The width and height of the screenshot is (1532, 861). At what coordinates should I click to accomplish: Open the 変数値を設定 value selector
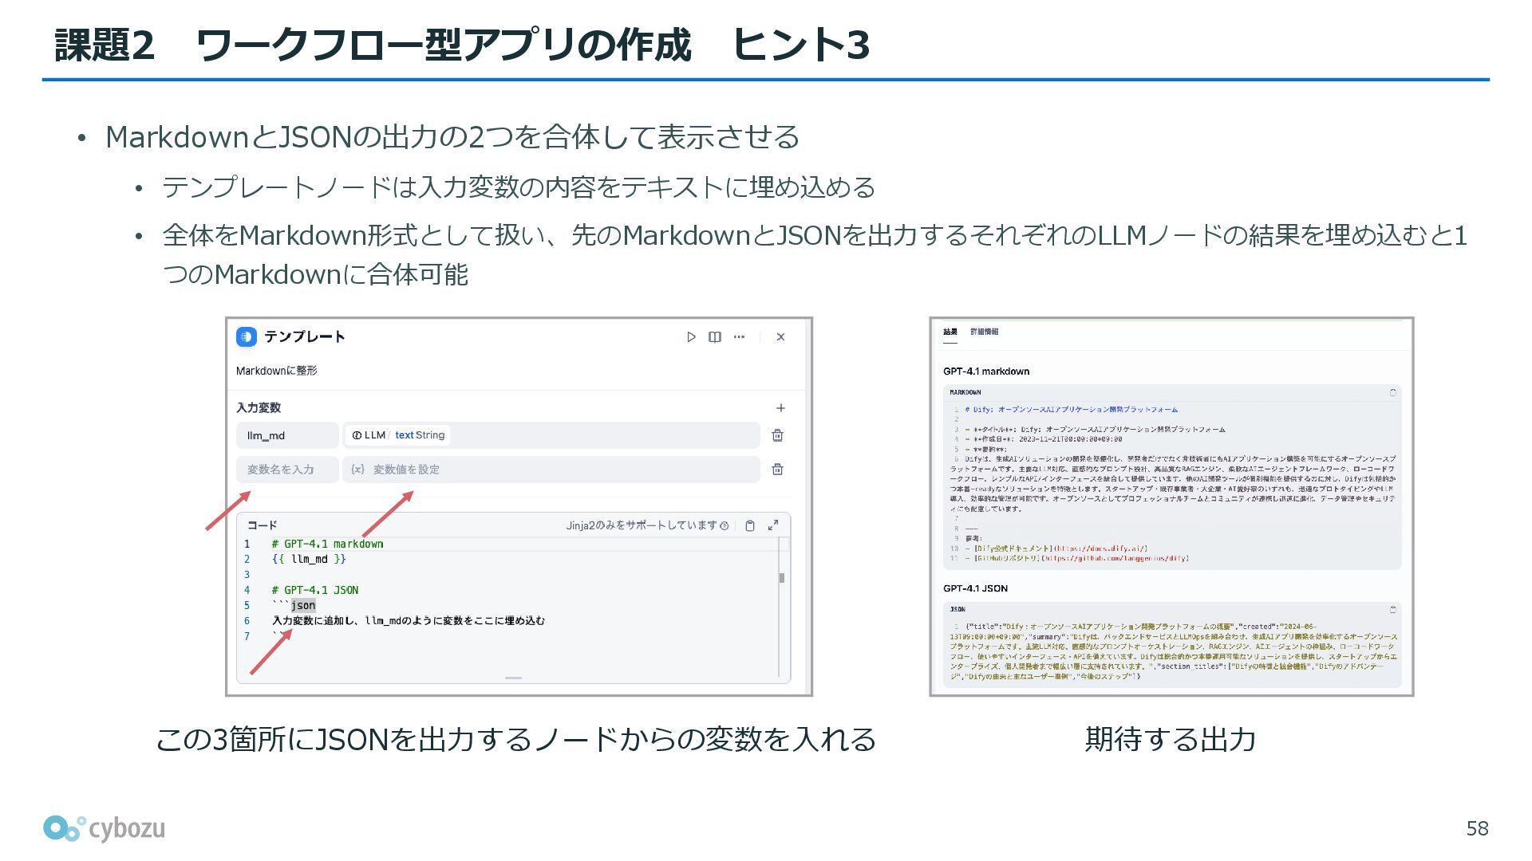tap(551, 470)
